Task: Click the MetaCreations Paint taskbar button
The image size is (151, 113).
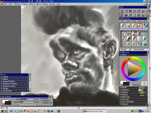Action: pos(95,111)
